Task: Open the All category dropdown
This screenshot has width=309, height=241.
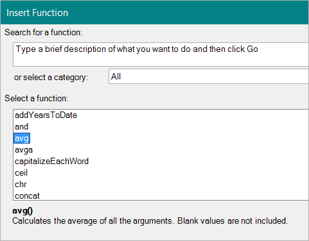Action: pyautogui.click(x=209, y=76)
